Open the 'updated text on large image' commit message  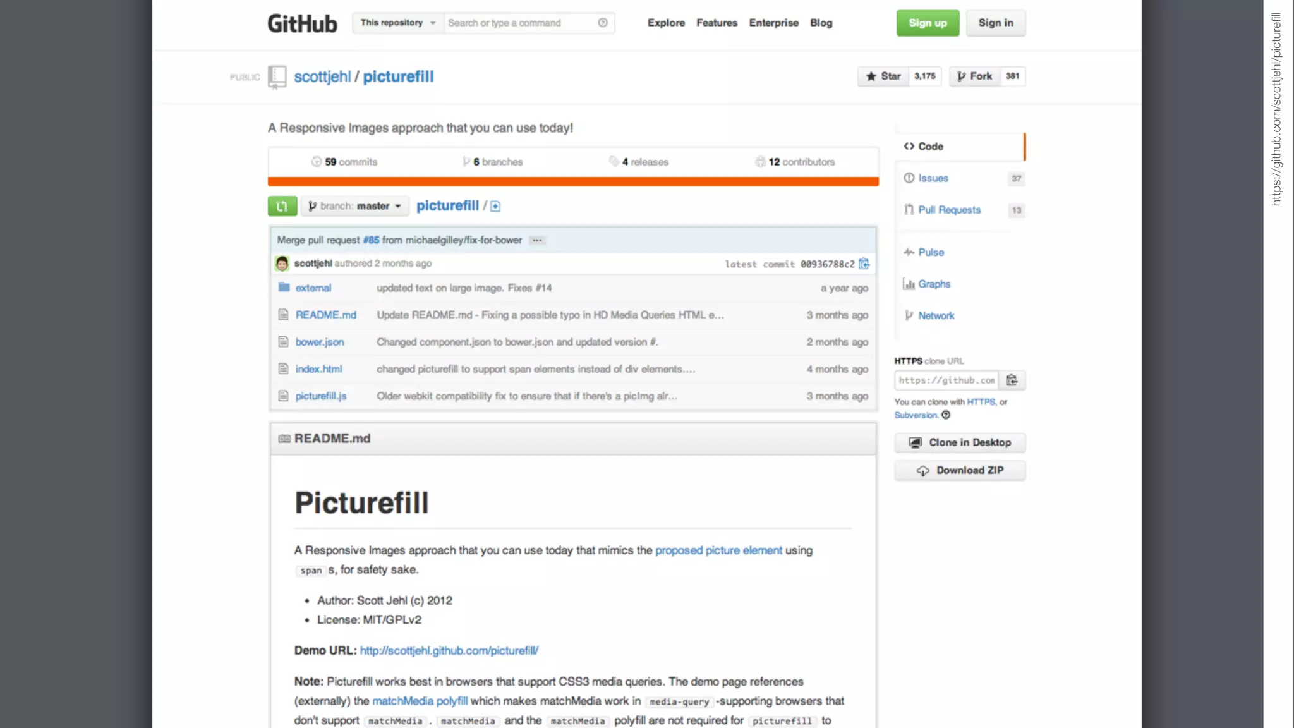pos(464,288)
